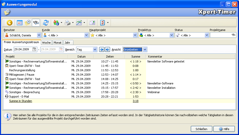Select the Rechnungserstellung row
Viewport: 239px width, 135px height.
coord(120,70)
